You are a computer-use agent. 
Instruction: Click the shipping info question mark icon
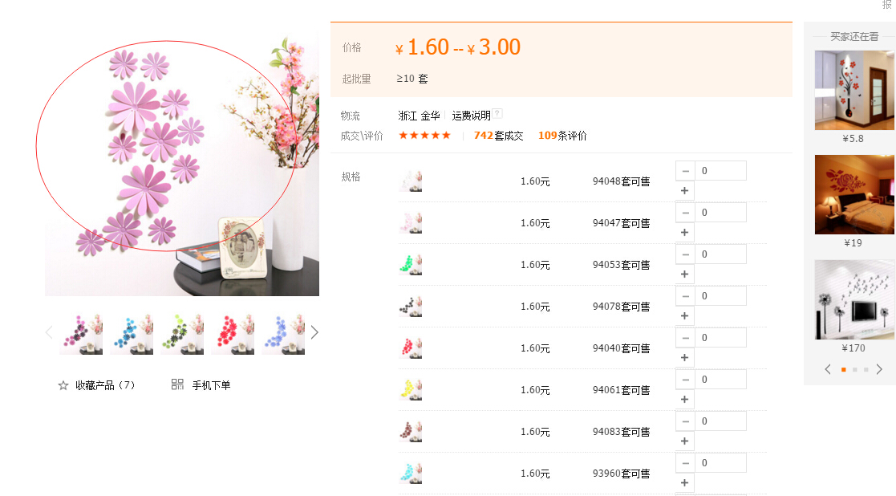coord(497,114)
